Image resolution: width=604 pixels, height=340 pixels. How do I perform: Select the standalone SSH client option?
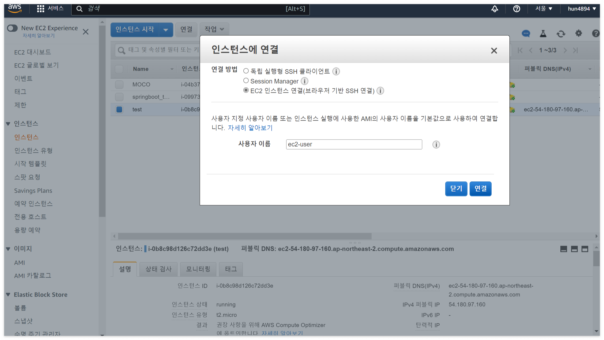pyautogui.click(x=246, y=71)
